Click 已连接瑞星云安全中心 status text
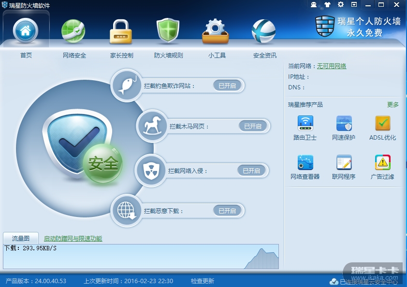The image size is (407, 287). tap(369, 282)
